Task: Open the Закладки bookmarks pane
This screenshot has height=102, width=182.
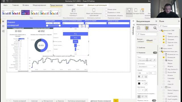Action: (x=136, y=11)
